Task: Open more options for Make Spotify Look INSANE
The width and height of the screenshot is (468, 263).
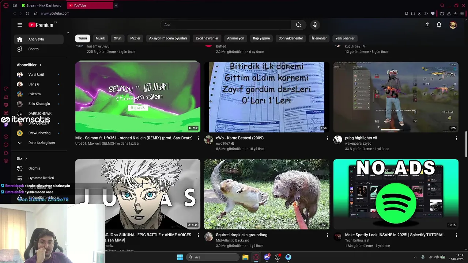Action: coord(456,235)
